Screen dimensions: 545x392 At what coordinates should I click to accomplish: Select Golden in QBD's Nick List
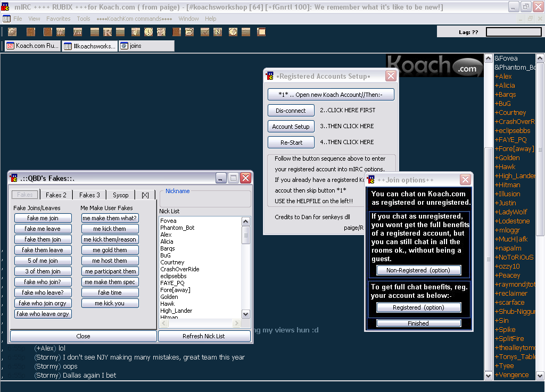169,297
